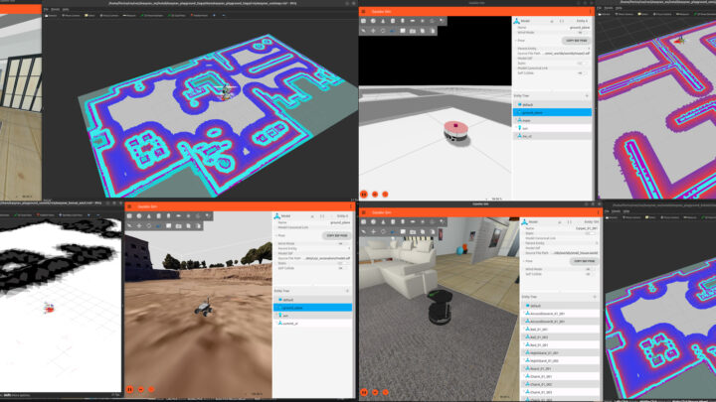The width and height of the screenshot is (716, 402).
Task: Select summit_xl entity in rover terrain window tree
Action: coord(313,324)
